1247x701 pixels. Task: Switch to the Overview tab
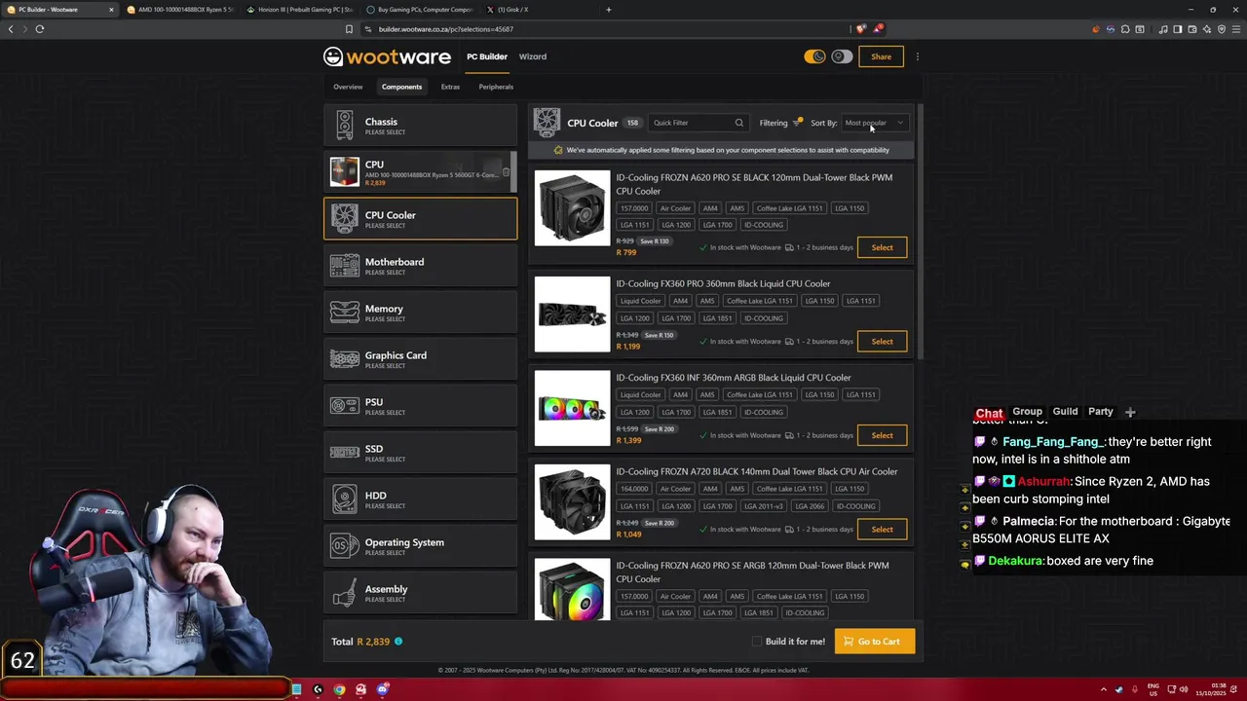[x=348, y=87]
